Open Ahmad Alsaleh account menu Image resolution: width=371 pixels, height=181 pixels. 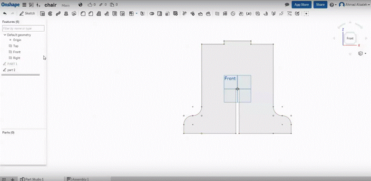tap(354, 5)
